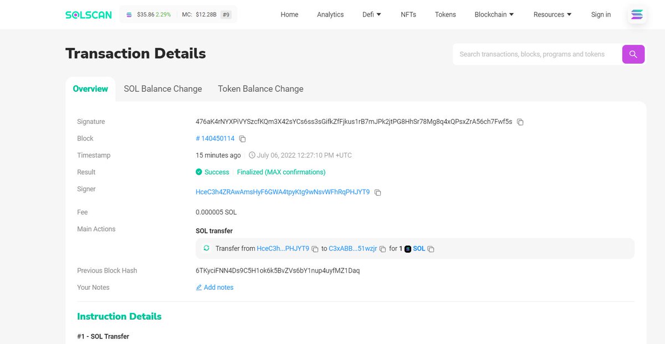Copy the signer address
The height and width of the screenshot is (344, 665).
(x=377, y=192)
